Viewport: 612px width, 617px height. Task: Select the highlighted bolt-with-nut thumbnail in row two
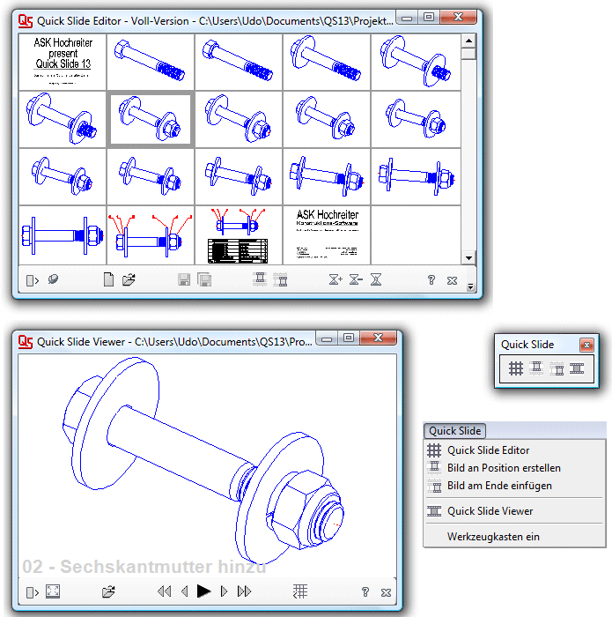pos(151,119)
